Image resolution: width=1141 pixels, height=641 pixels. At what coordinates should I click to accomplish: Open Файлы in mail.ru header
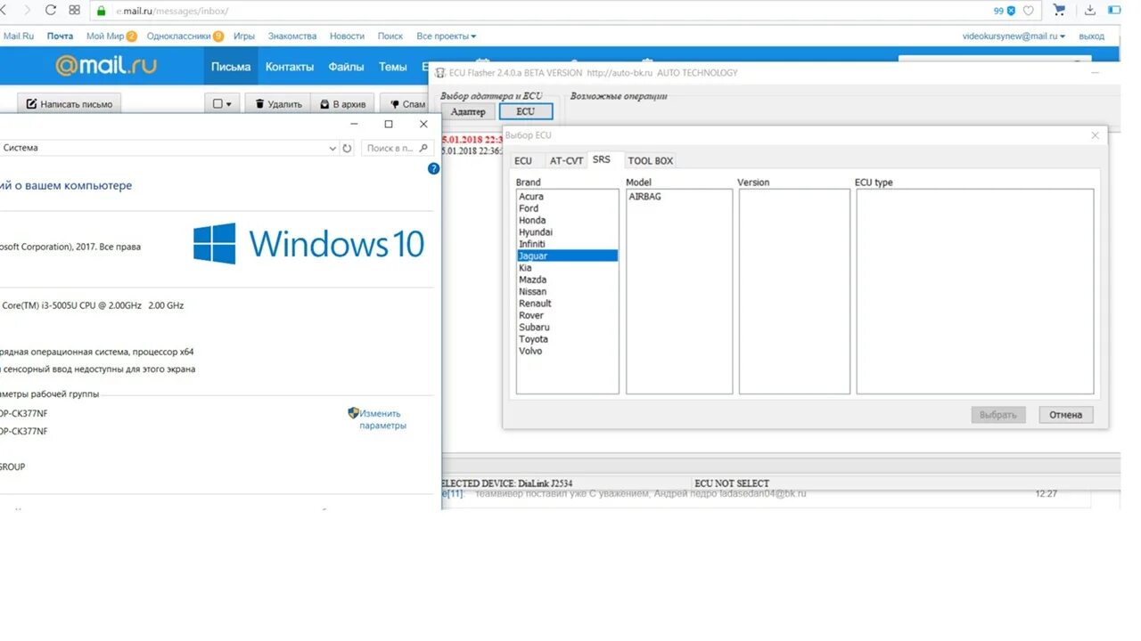[x=346, y=67]
